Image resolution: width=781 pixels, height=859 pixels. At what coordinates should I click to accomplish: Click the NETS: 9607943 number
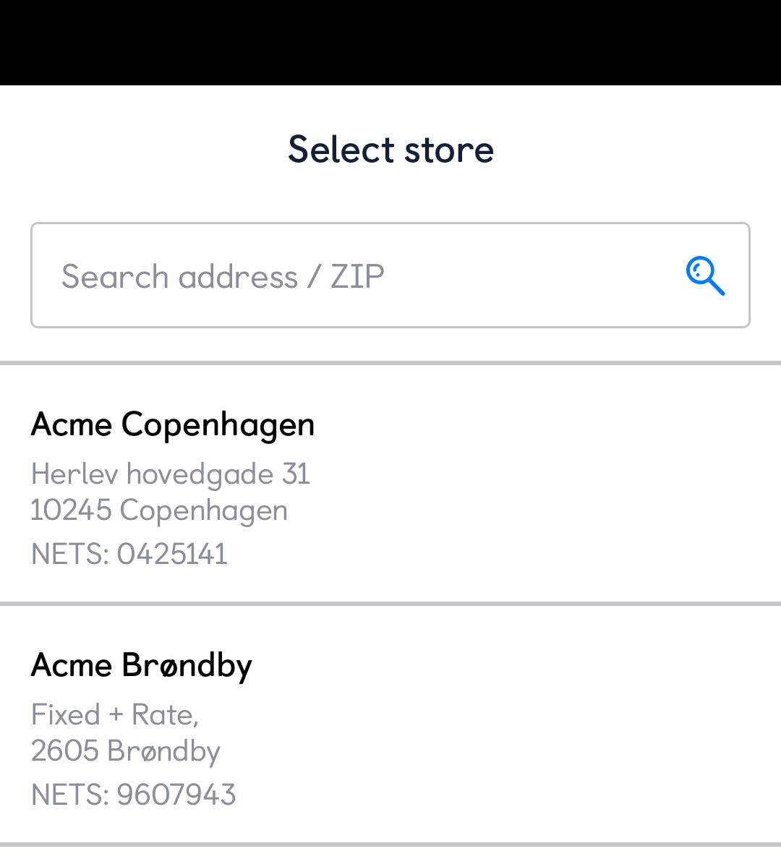[134, 795]
